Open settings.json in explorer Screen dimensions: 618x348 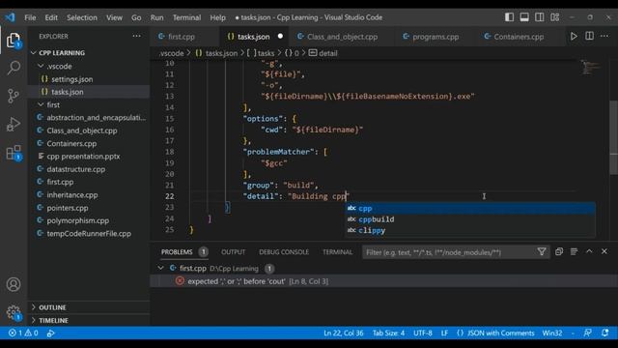pos(72,79)
